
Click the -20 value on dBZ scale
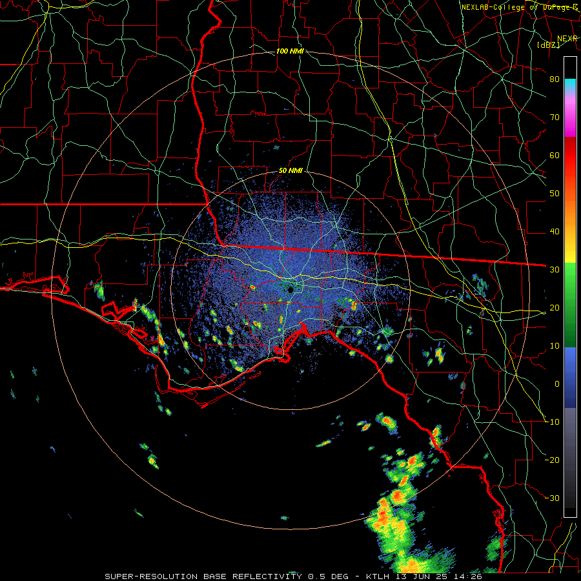pos(552,460)
